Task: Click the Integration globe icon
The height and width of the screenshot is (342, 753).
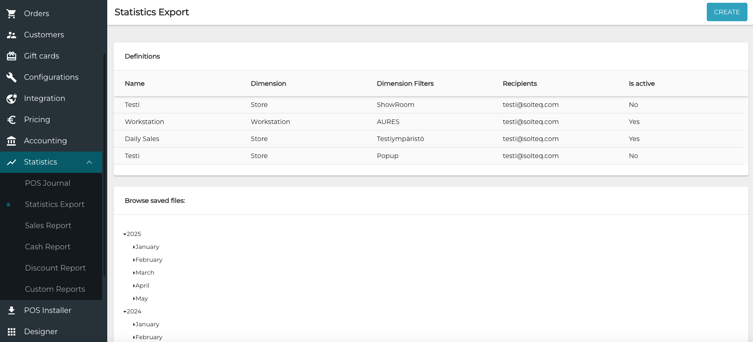Action: click(x=12, y=99)
